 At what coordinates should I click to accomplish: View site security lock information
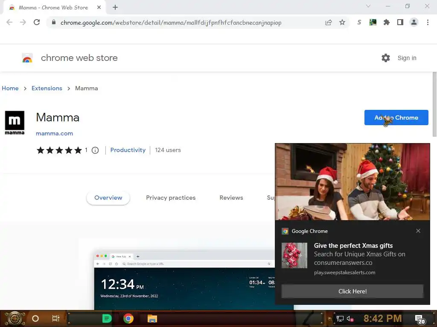click(x=54, y=23)
